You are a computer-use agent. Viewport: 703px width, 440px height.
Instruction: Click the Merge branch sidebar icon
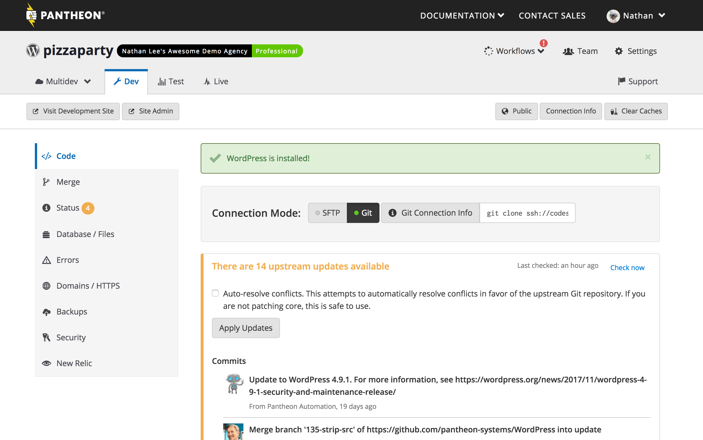(x=46, y=182)
